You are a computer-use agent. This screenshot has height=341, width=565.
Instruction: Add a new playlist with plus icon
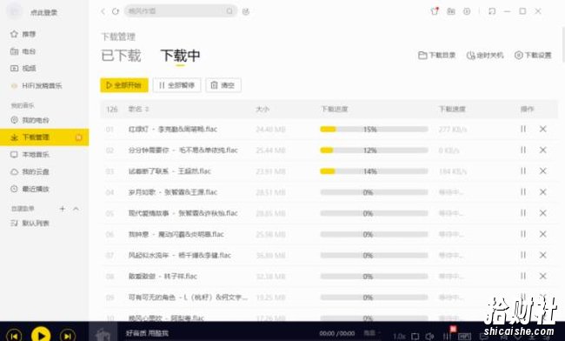pyautogui.click(x=63, y=209)
